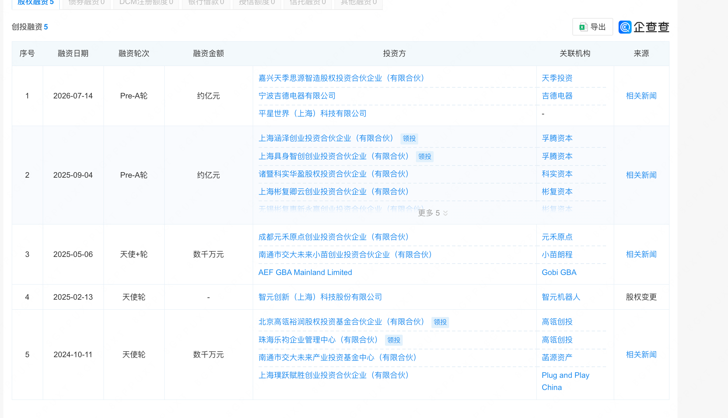728x418 pixels.
Task: Click 领投 tag beside 上海具身智创
Action: (424, 157)
